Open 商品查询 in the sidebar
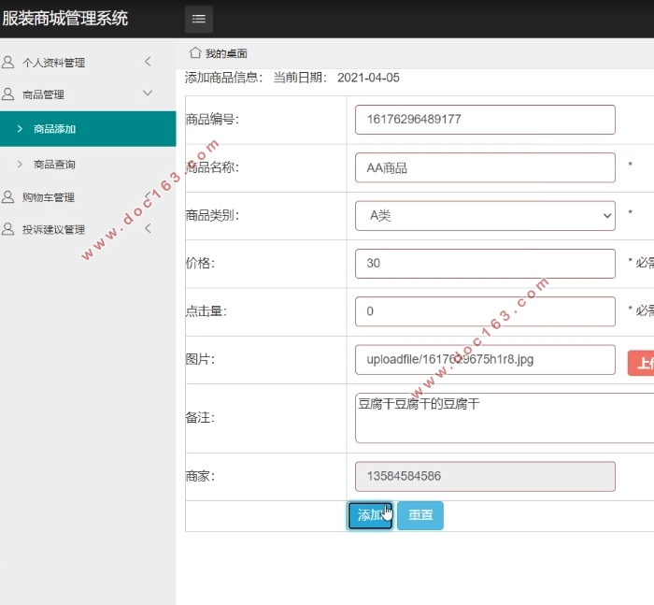Screen dimensions: 654x605 (54, 165)
